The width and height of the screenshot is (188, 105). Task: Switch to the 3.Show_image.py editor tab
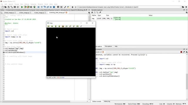(24, 13)
